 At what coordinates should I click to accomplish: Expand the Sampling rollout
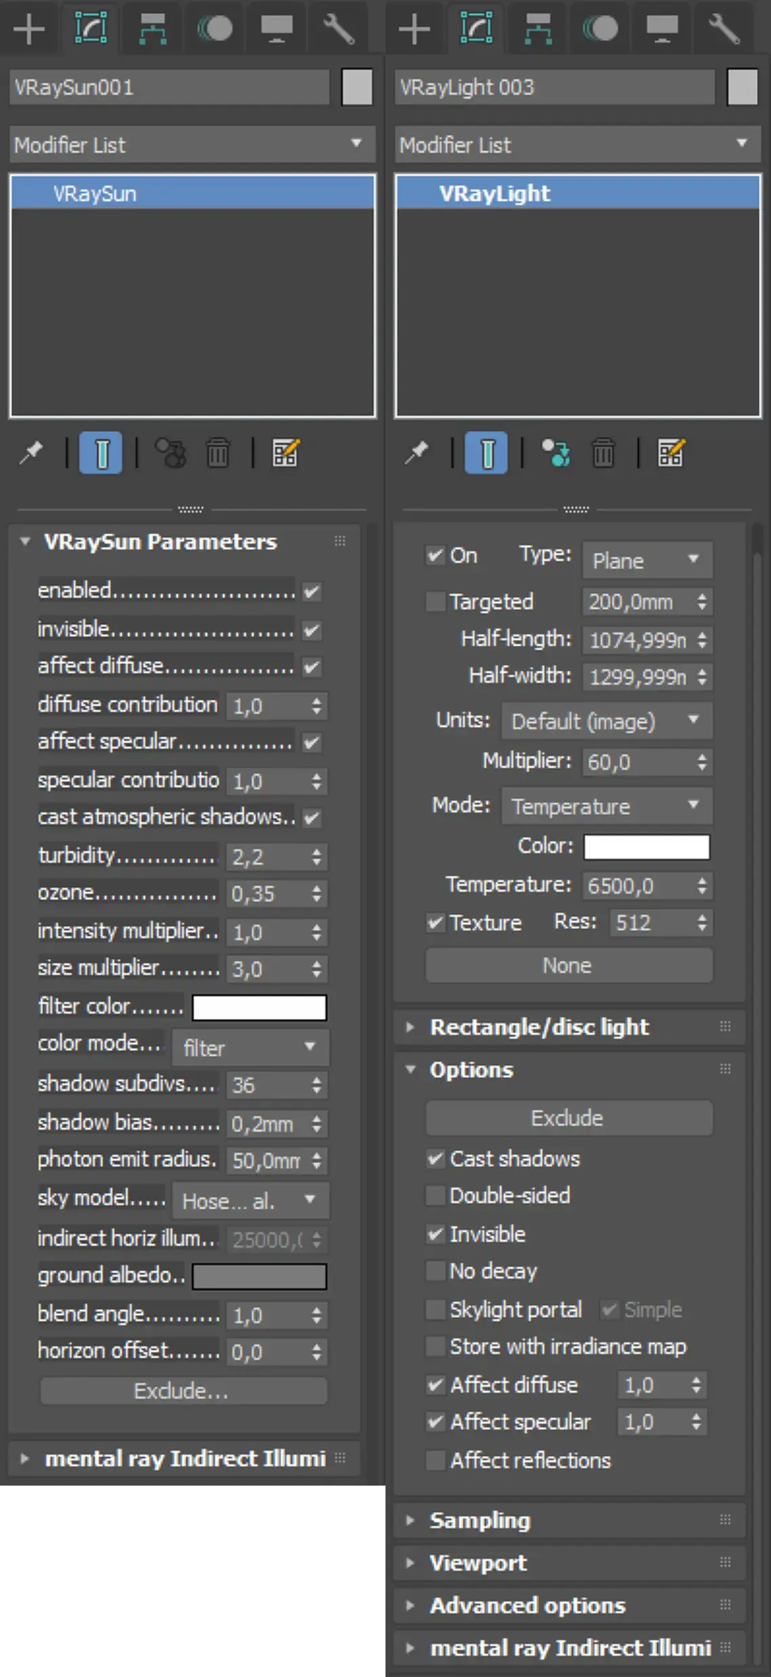(480, 1521)
